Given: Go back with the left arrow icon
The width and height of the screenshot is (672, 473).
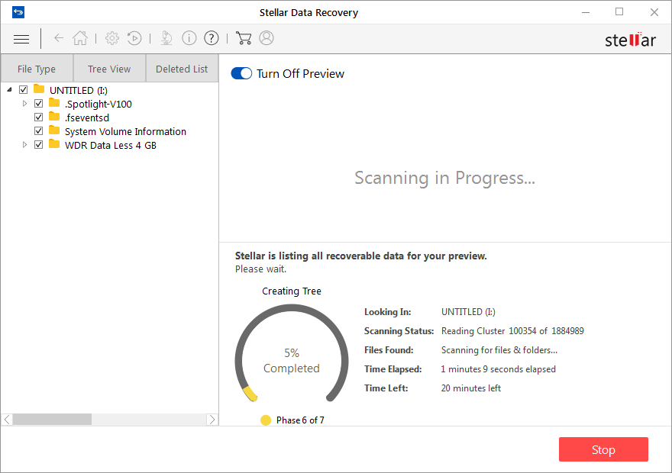Looking at the screenshot, I should (x=59, y=38).
